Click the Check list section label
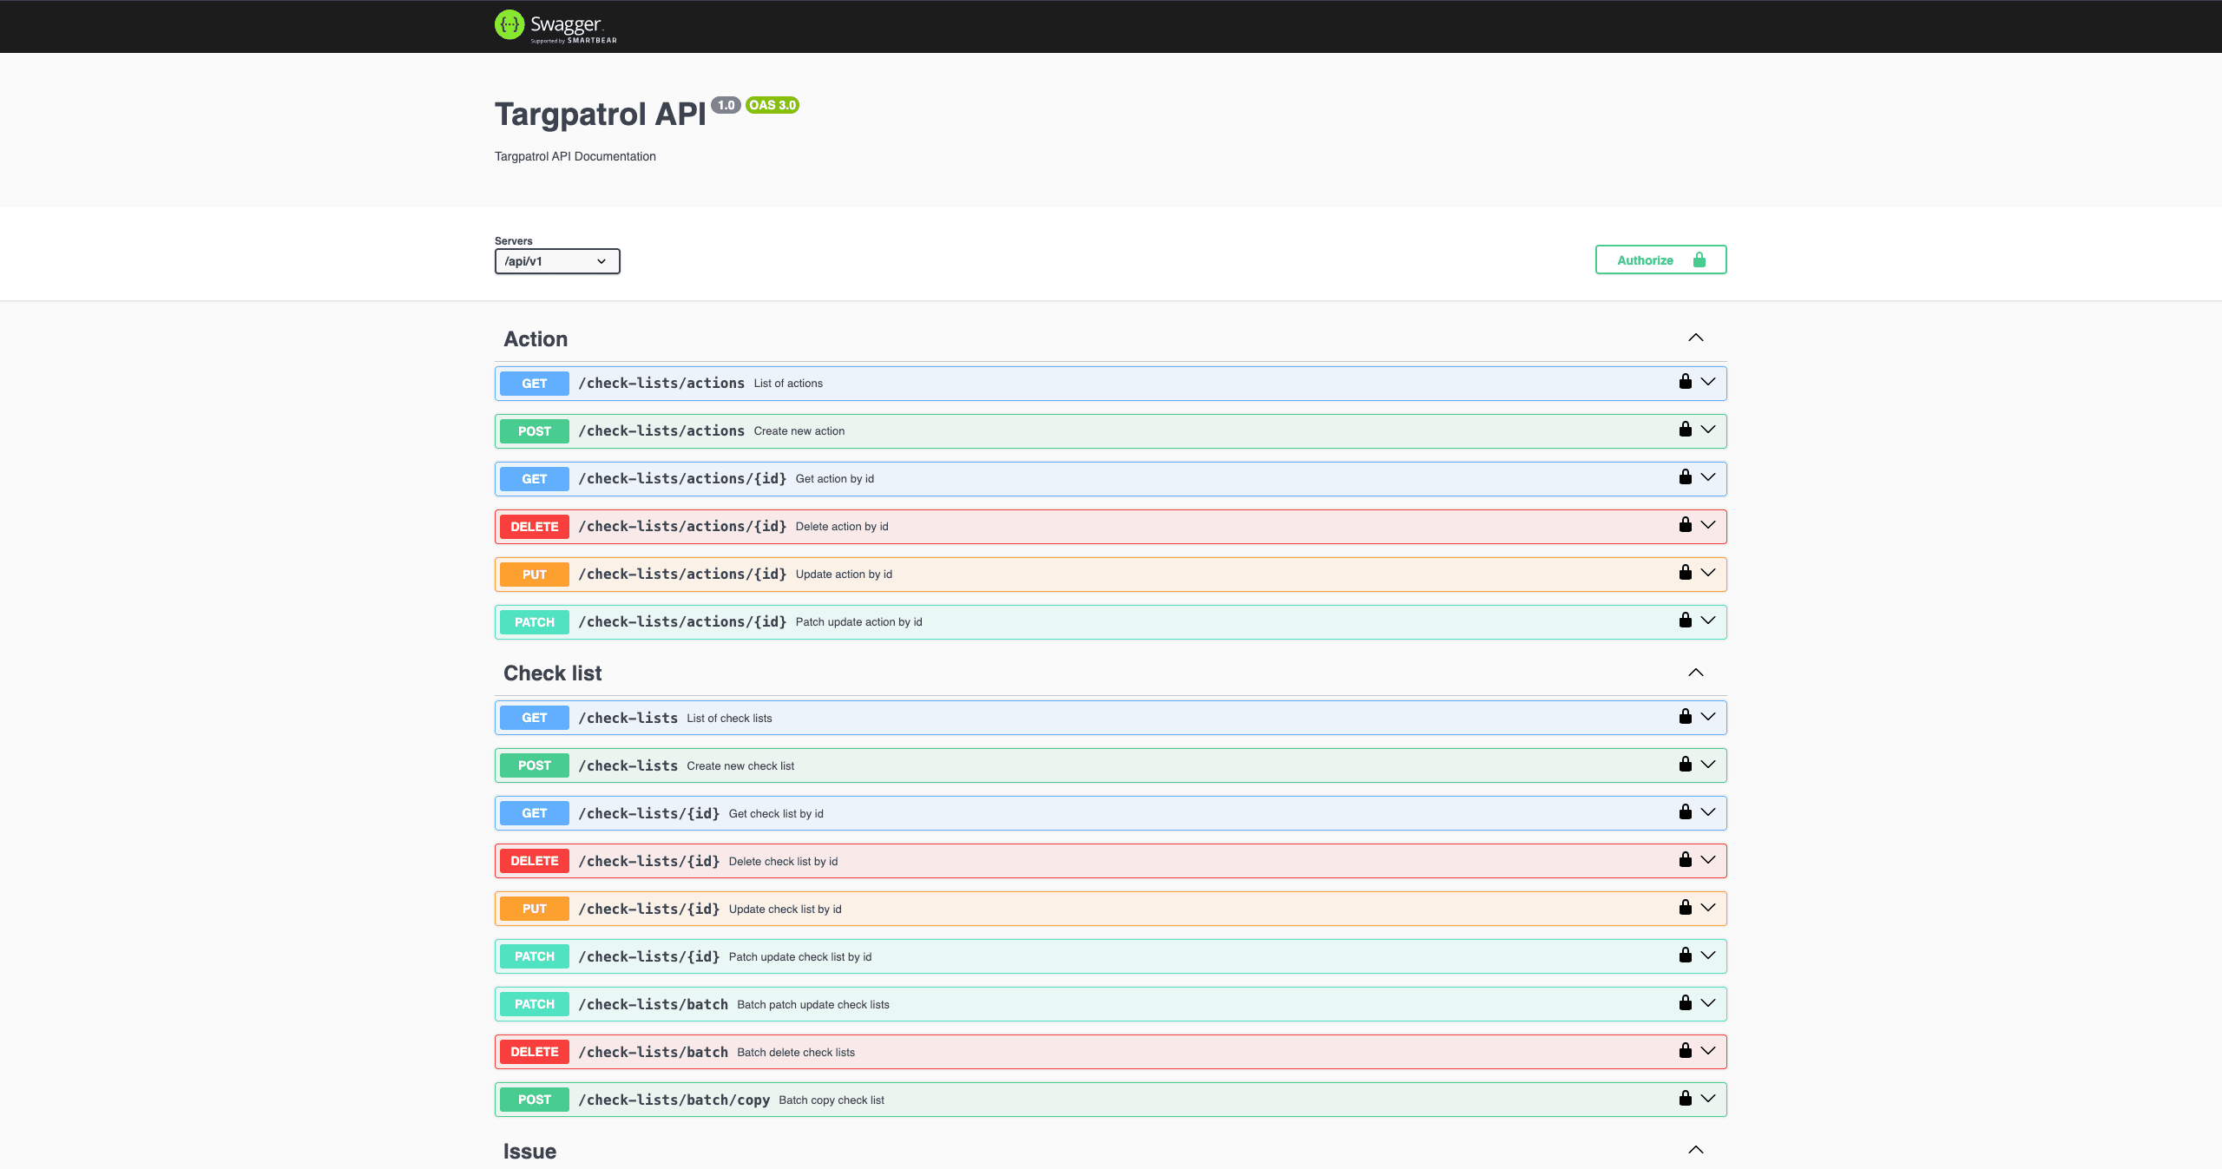Image resolution: width=2222 pixels, height=1169 pixels. tap(553, 673)
